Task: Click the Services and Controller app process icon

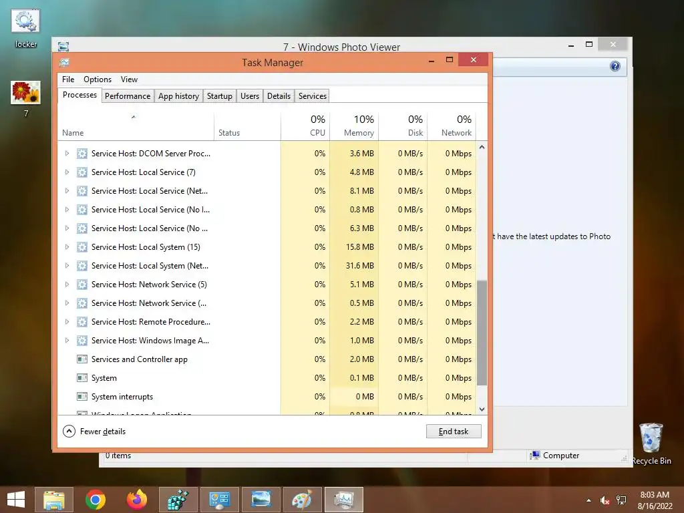Action: point(81,359)
